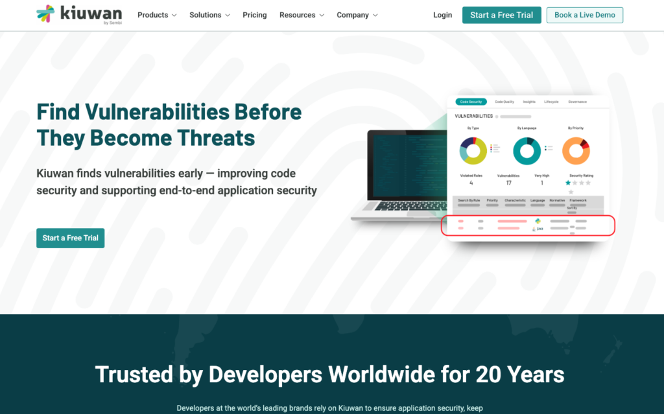Select Code Security tab in dashboard image

[x=471, y=102]
